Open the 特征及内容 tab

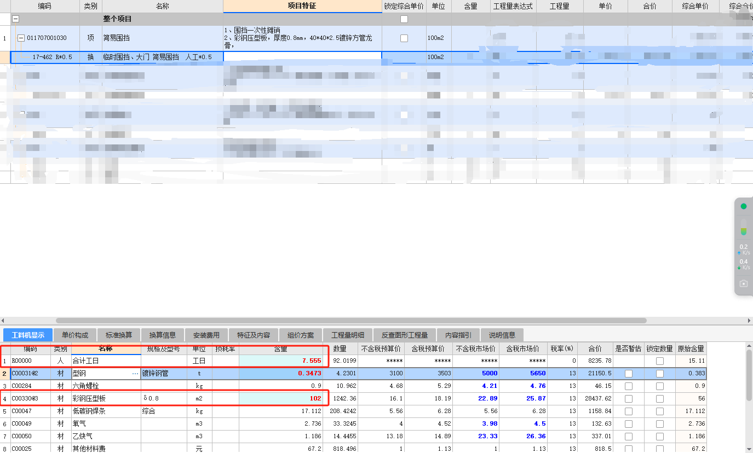click(x=254, y=335)
